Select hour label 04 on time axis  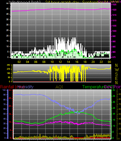27,62
